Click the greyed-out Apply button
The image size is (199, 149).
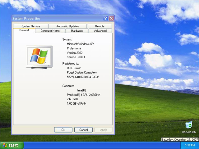[x=104, y=130]
